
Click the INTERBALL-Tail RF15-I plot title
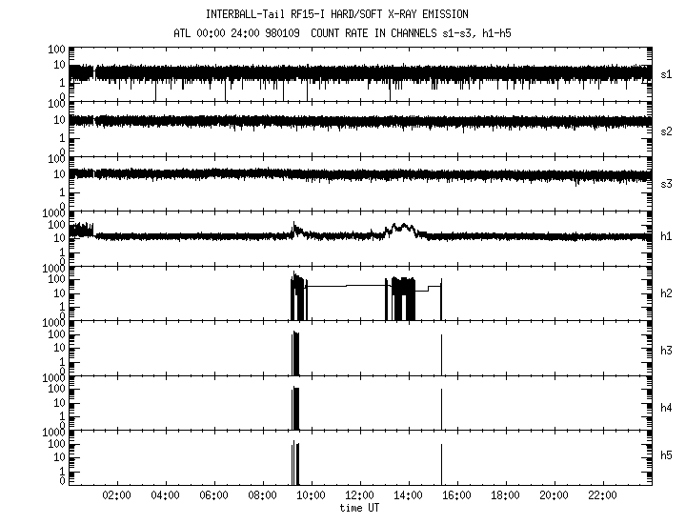(337, 14)
